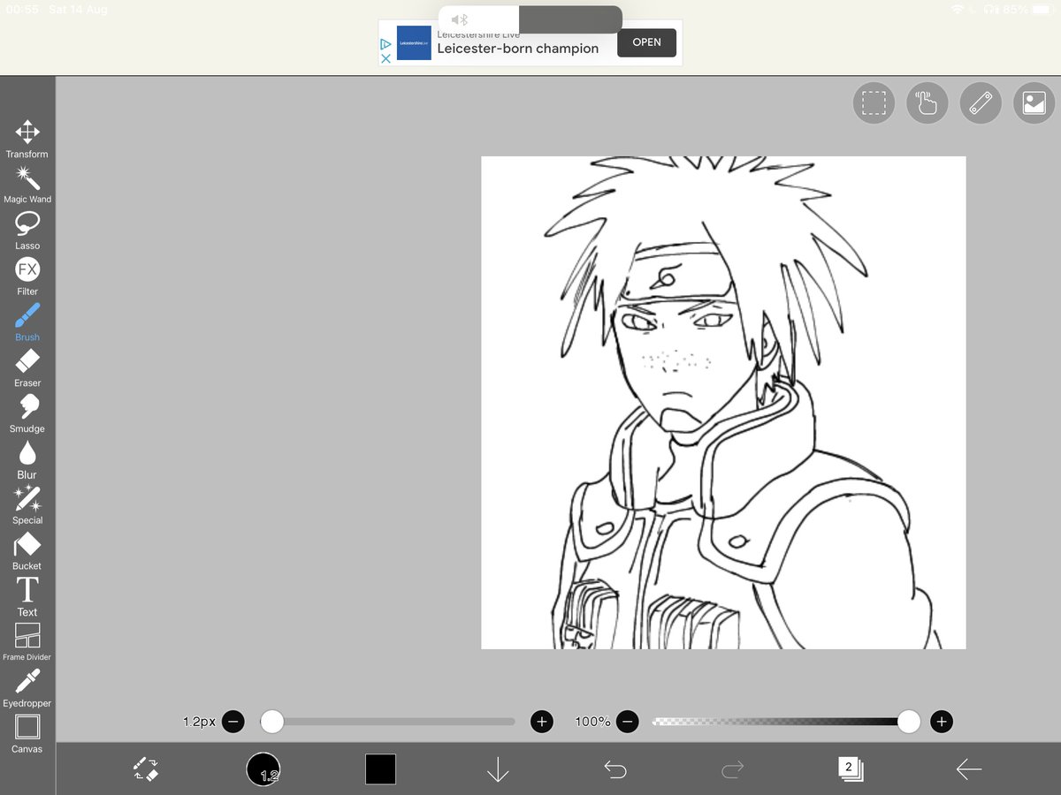The width and height of the screenshot is (1061, 795).
Task: Select the Transform tool
Action: [x=27, y=132]
